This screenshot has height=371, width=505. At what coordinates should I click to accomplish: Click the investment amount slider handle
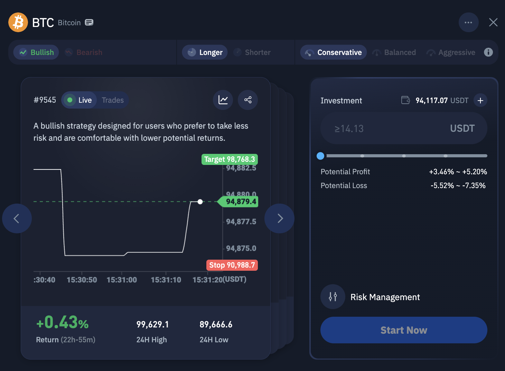pos(320,156)
